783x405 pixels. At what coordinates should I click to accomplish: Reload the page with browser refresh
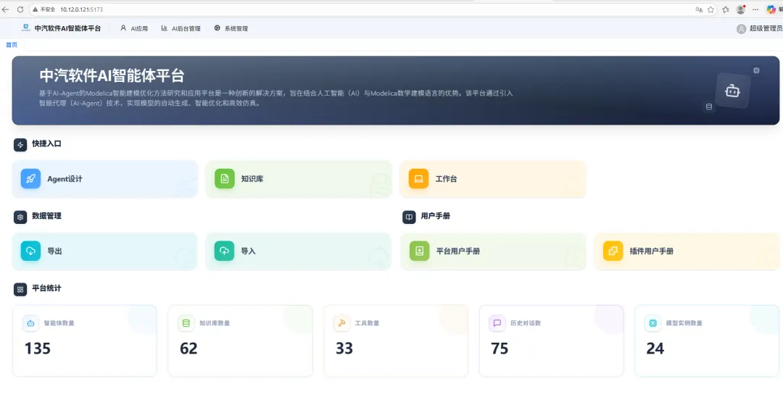(x=20, y=9)
